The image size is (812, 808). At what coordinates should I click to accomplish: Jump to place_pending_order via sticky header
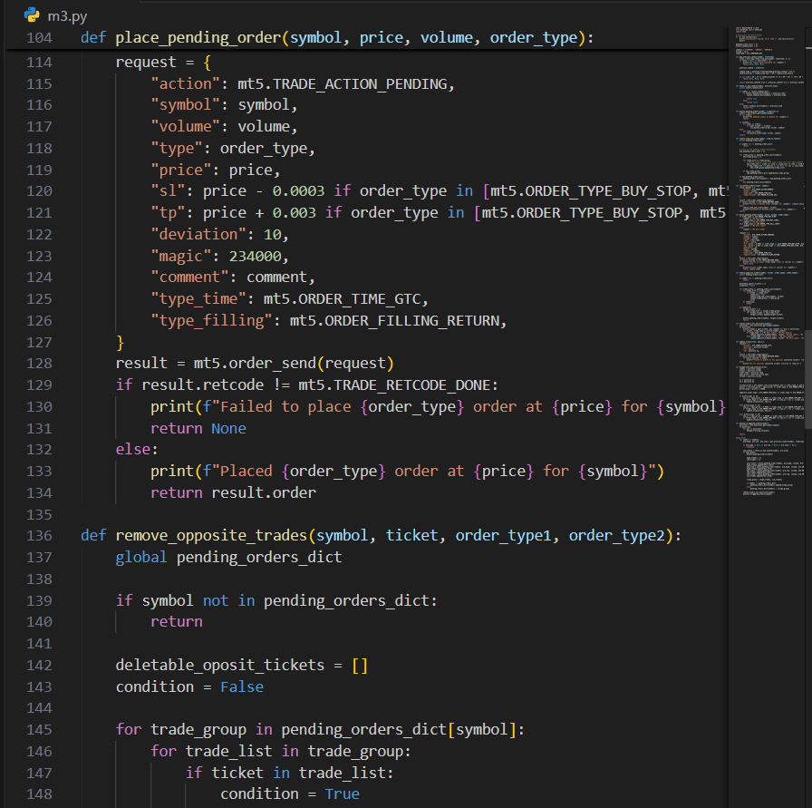(198, 38)
